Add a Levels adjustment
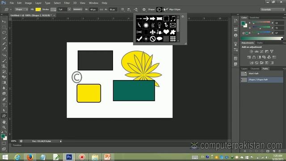Viewport: 286px width, 161px height. tap(257, 51)
